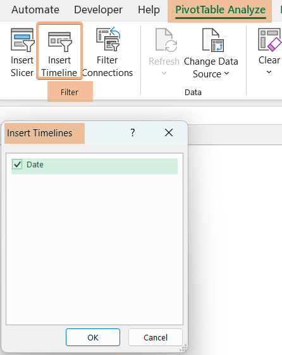The height and width of the screenshot is (355, 282).
Task: Confirm with the OK button
Action: point(93,337)
